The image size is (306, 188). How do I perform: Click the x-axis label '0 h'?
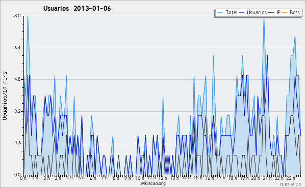pyautogui.click(x=23, y=178)
